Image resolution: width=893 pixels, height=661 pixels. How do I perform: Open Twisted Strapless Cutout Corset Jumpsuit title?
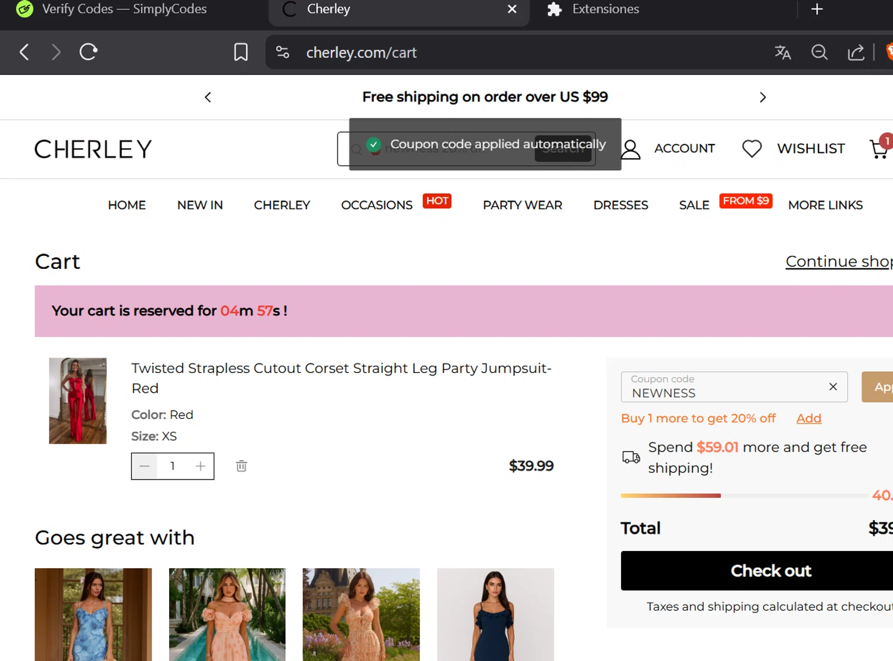coord(342,378)
